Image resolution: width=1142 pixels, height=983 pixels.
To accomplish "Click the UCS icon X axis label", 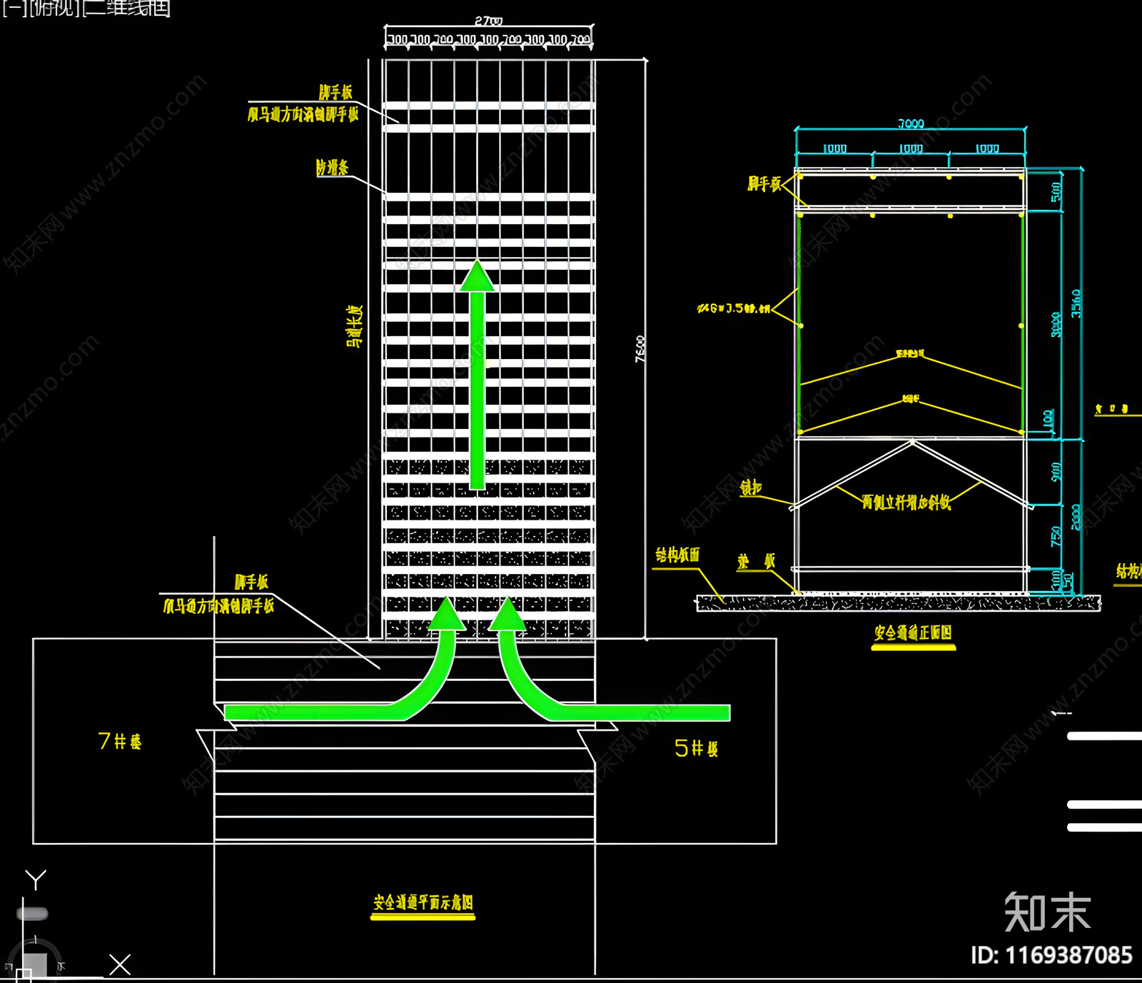I will (x=120, y=964).
